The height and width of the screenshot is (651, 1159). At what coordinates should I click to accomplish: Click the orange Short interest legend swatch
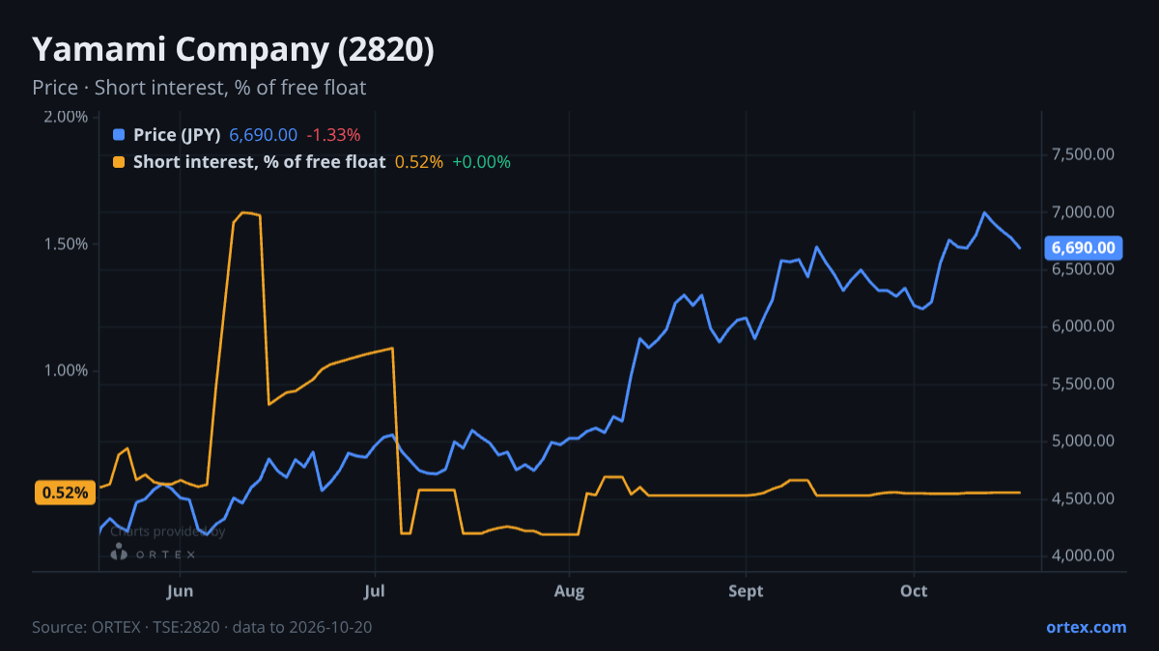coord(119,162)
